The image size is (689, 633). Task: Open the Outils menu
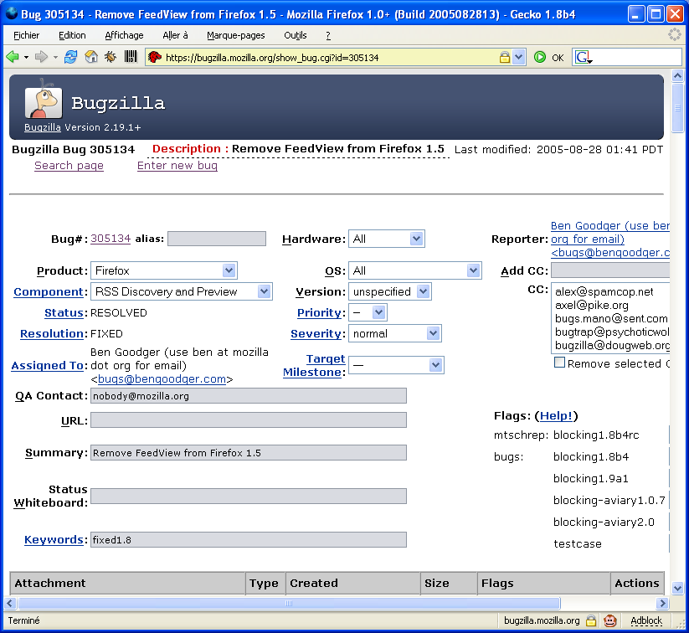296,35
